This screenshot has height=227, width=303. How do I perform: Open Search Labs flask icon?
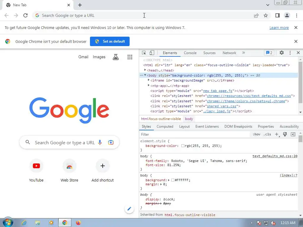click(116, 57)
